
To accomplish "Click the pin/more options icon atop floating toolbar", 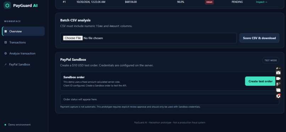I will [x=278, y=68].
